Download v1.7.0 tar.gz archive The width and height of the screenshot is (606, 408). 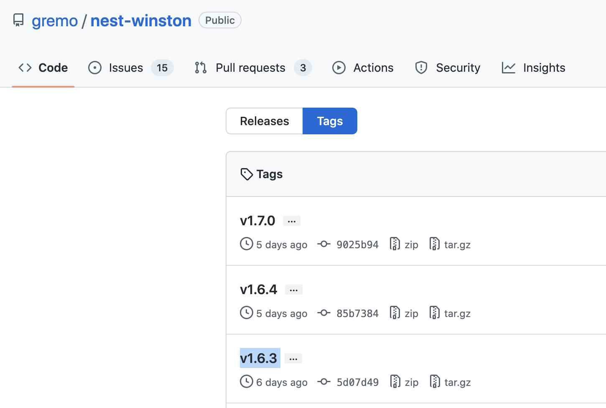[450, 244]
